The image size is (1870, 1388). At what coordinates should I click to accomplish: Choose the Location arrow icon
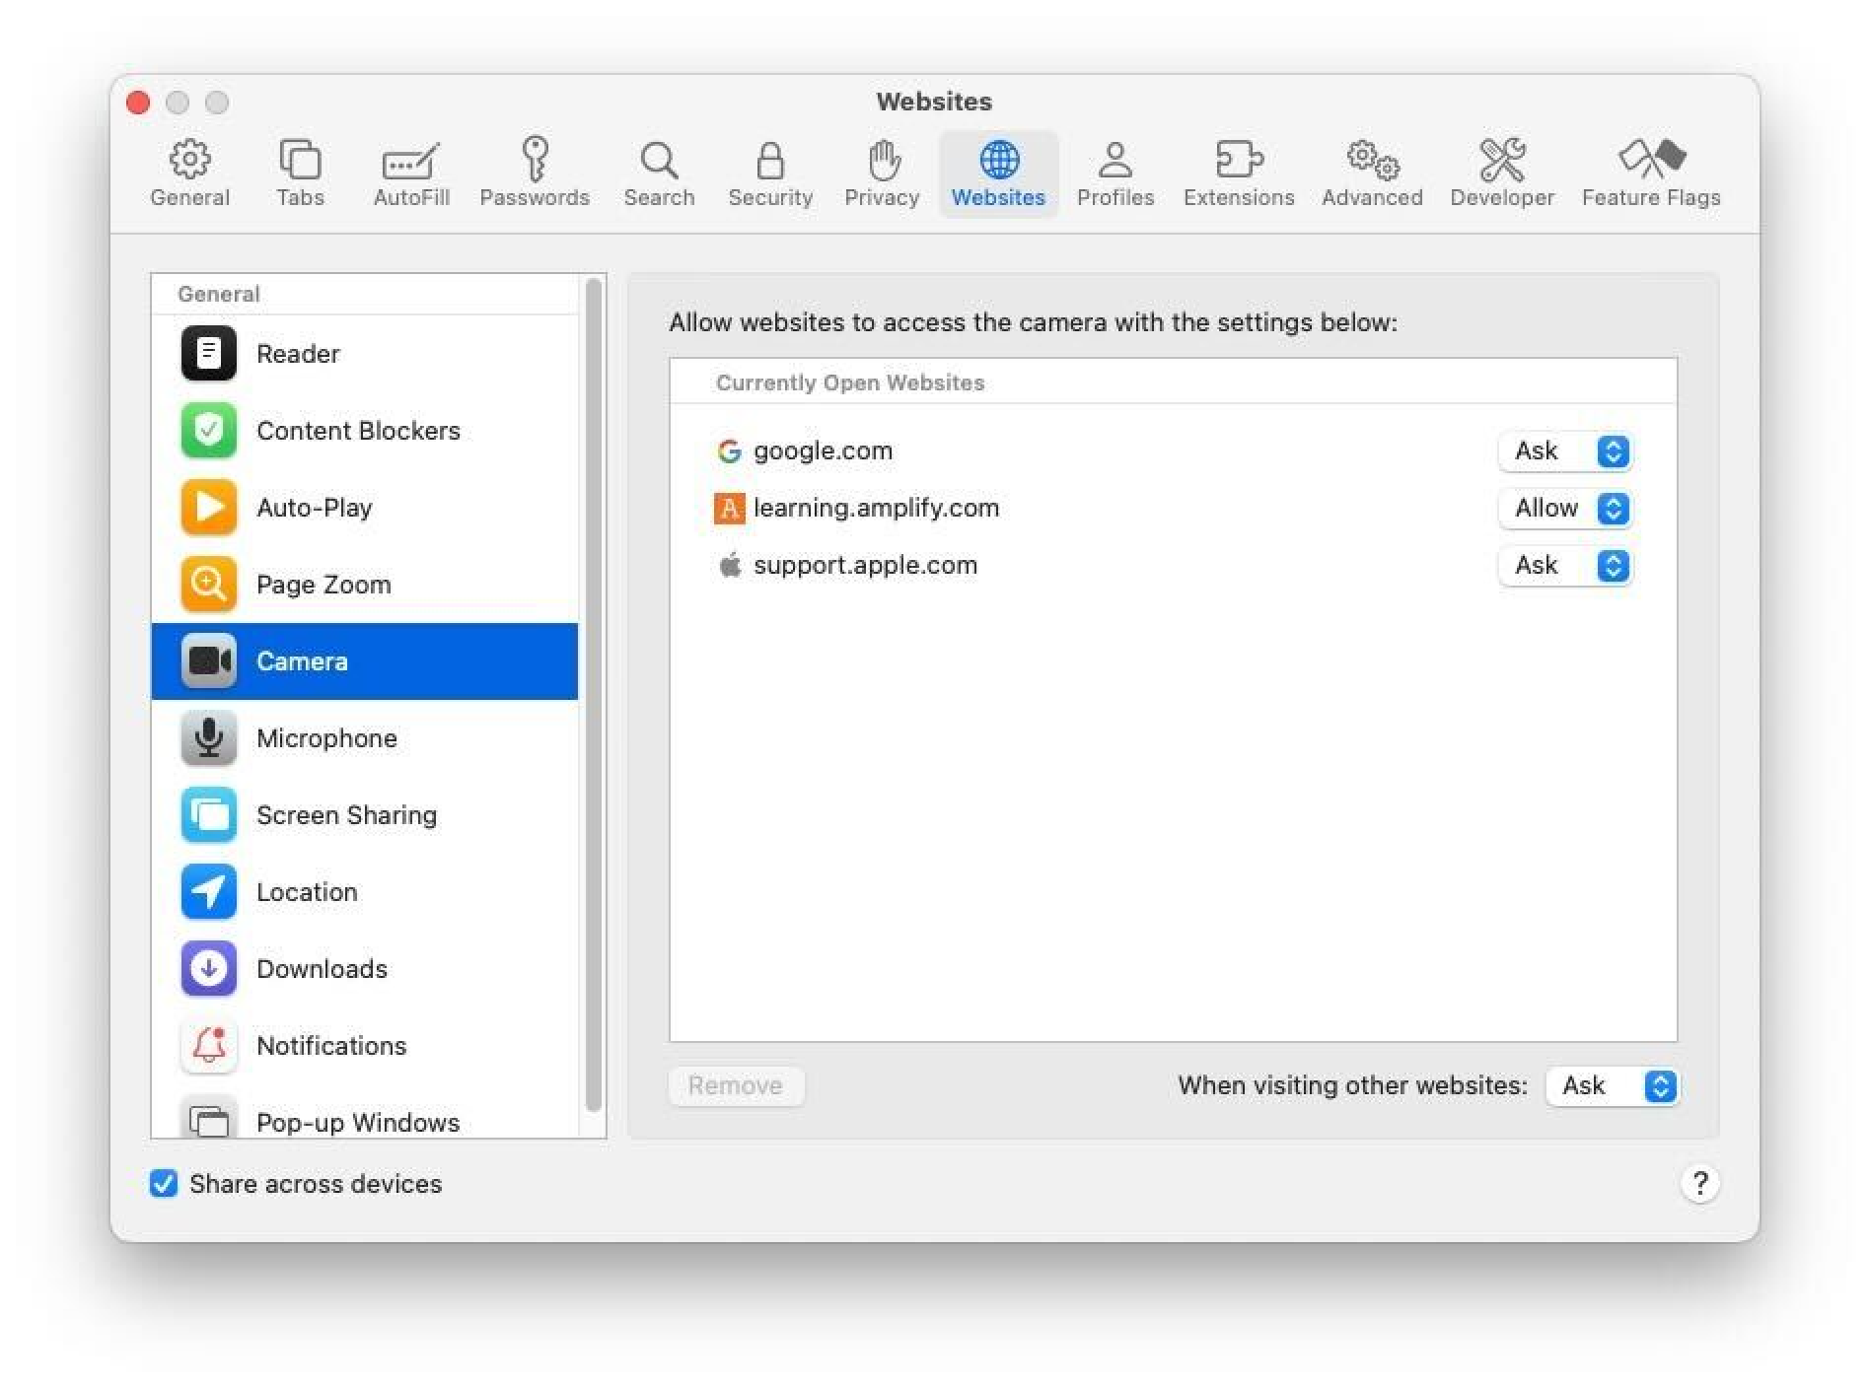208,892
